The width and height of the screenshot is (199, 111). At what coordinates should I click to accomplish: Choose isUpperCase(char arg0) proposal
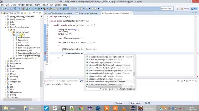click(105, 76)
